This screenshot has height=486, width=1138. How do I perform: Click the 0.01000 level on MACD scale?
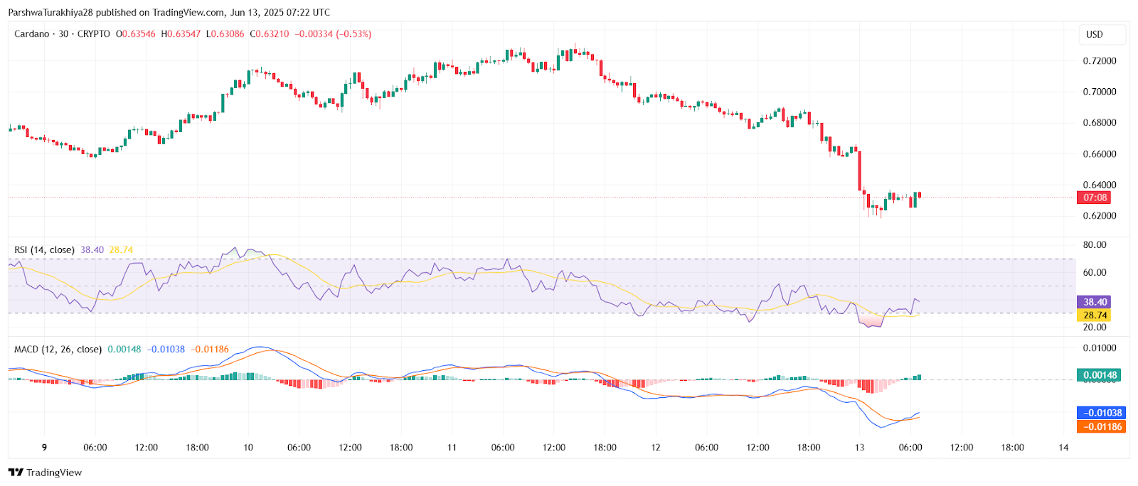tap(1099, 348)
